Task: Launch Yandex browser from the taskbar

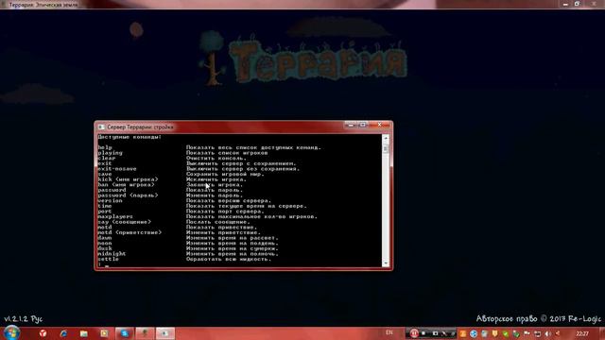Action: point(43,333)
